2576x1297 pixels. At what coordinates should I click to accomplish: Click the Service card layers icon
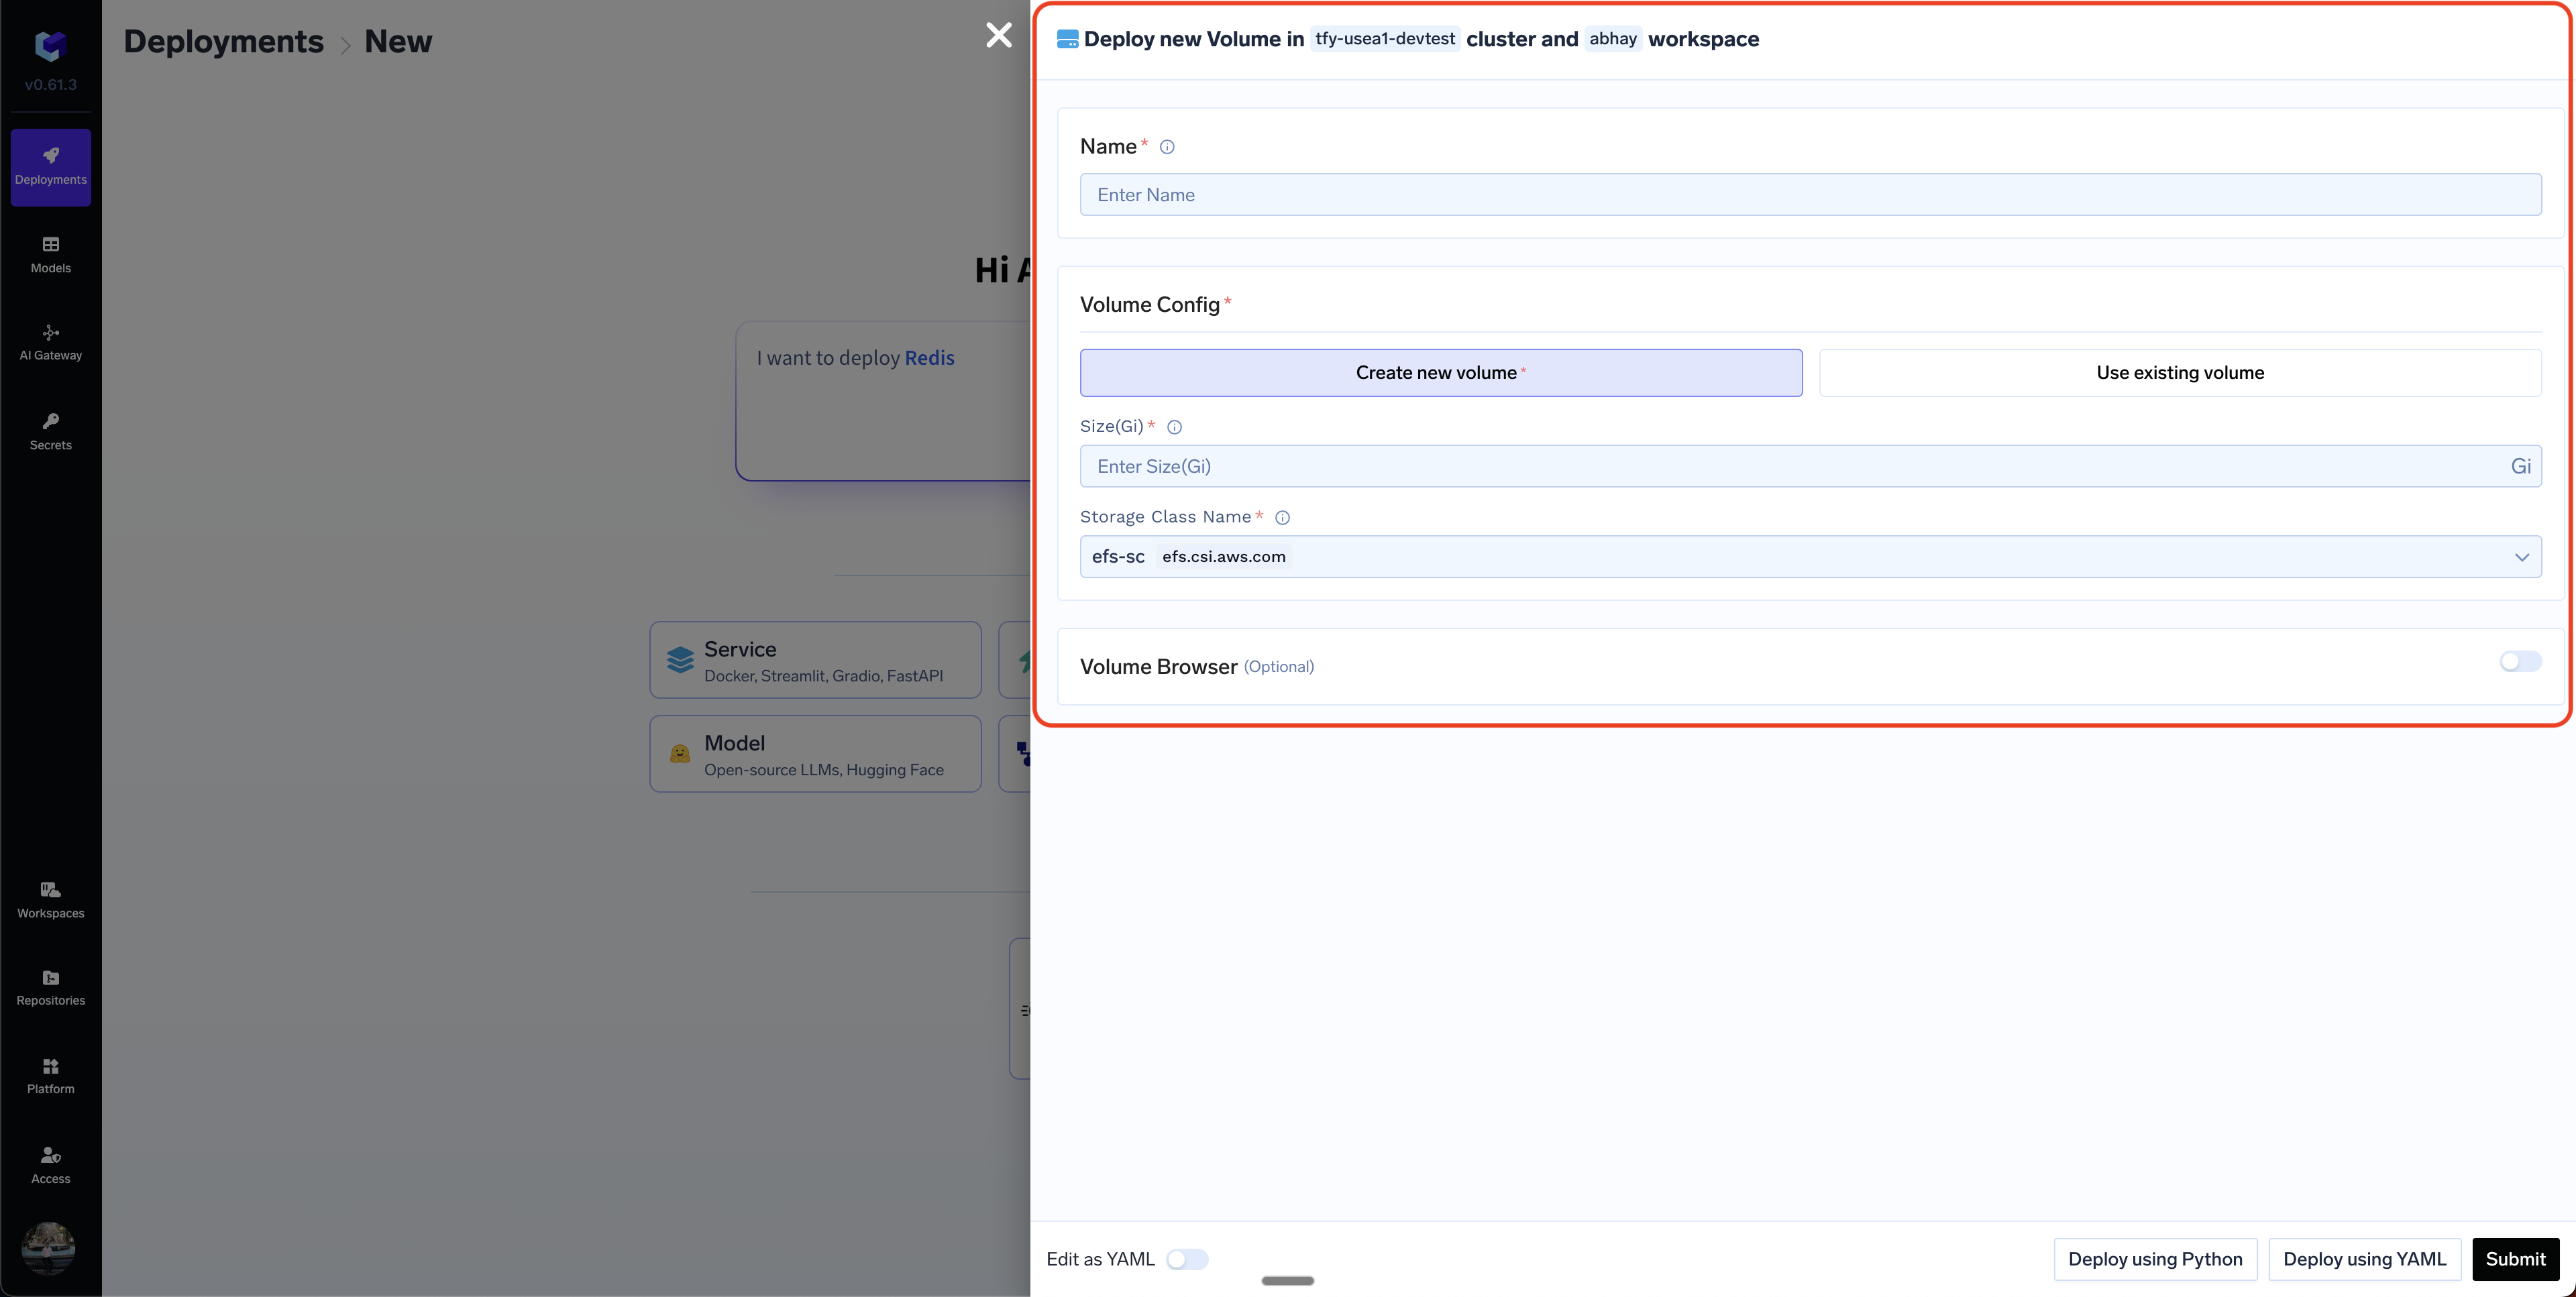pos(680,660)
